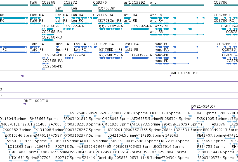The width and height of the screenshot is (238, 162).
Task: Select transcript CG8786-RB
Action: [x=223, y=15]
